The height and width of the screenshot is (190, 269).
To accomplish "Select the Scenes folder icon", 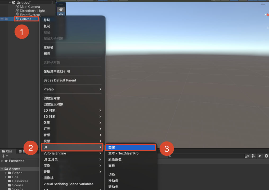I will point(10,185).
